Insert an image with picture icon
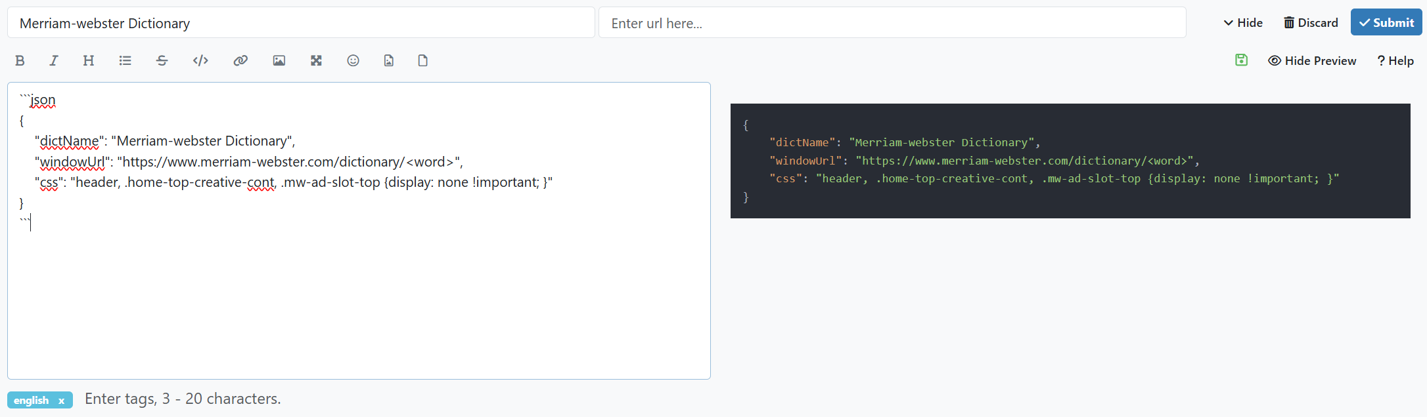The width and height of the screenshot is (1427, 417). [279, 61]
